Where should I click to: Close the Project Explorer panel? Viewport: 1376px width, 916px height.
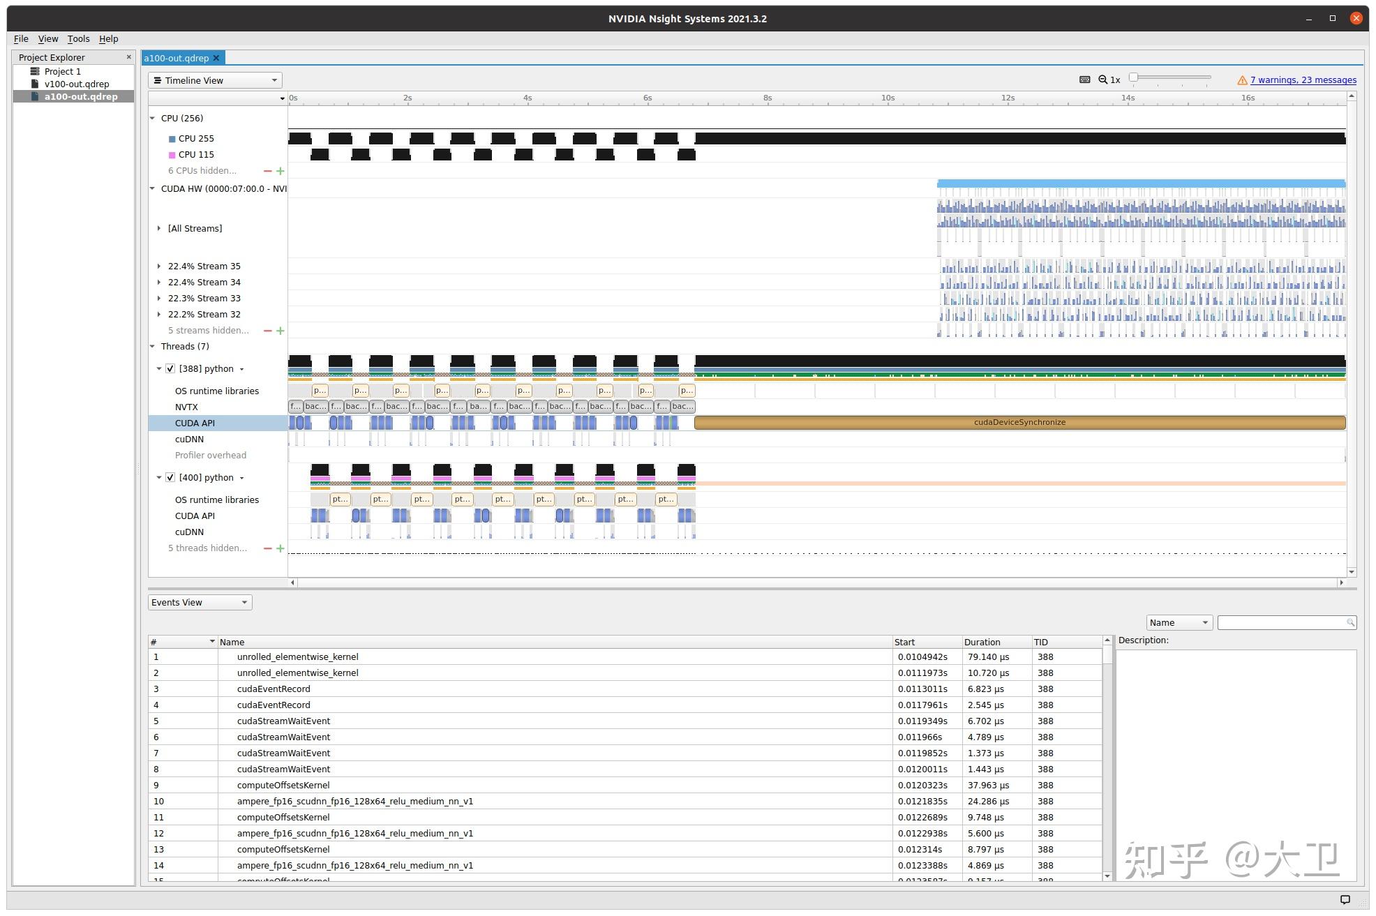(128, 57)
